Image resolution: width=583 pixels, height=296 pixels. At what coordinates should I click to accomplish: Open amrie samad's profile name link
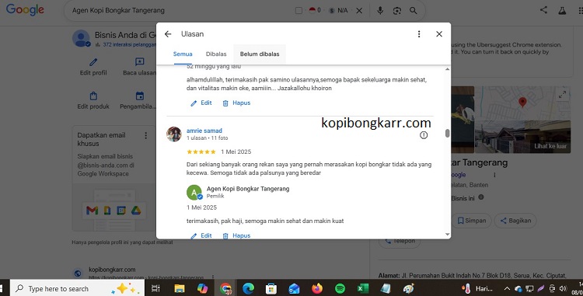(x=204, y=131)
